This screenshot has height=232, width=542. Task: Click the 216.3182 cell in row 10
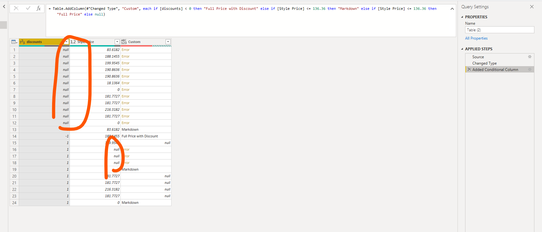point(95,110)
